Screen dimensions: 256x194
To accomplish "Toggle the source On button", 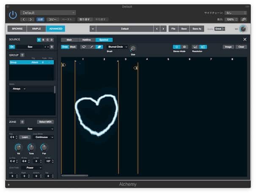I will 12,47.
